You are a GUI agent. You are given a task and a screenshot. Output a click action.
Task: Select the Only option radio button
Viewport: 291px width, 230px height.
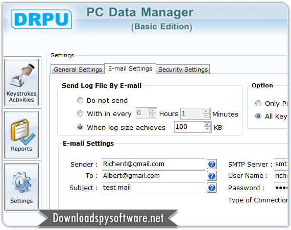pyautogui.click(x=258, y=103)
